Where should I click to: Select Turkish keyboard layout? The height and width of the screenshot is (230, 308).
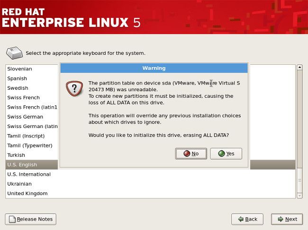point(32,155)
